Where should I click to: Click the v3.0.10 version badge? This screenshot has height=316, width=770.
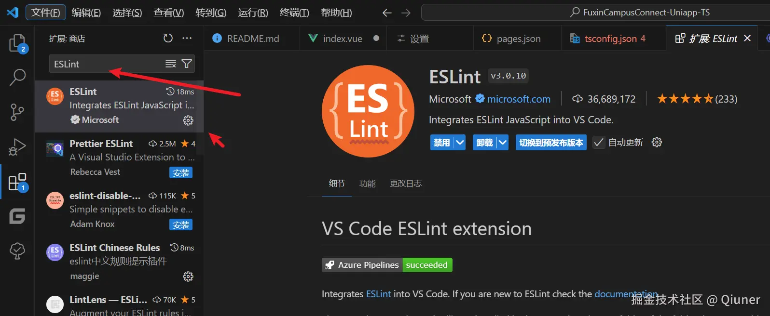509,76
